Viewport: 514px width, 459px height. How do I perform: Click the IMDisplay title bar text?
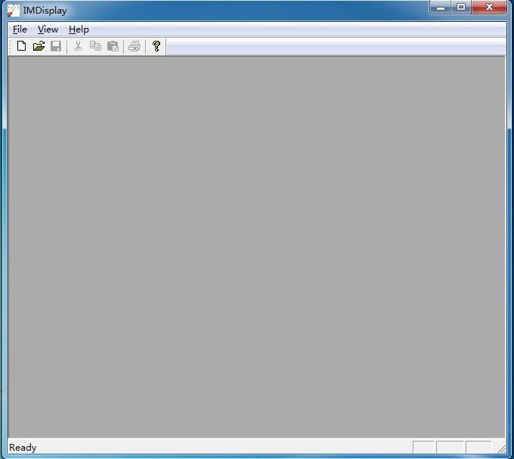[x=45, y=11]
